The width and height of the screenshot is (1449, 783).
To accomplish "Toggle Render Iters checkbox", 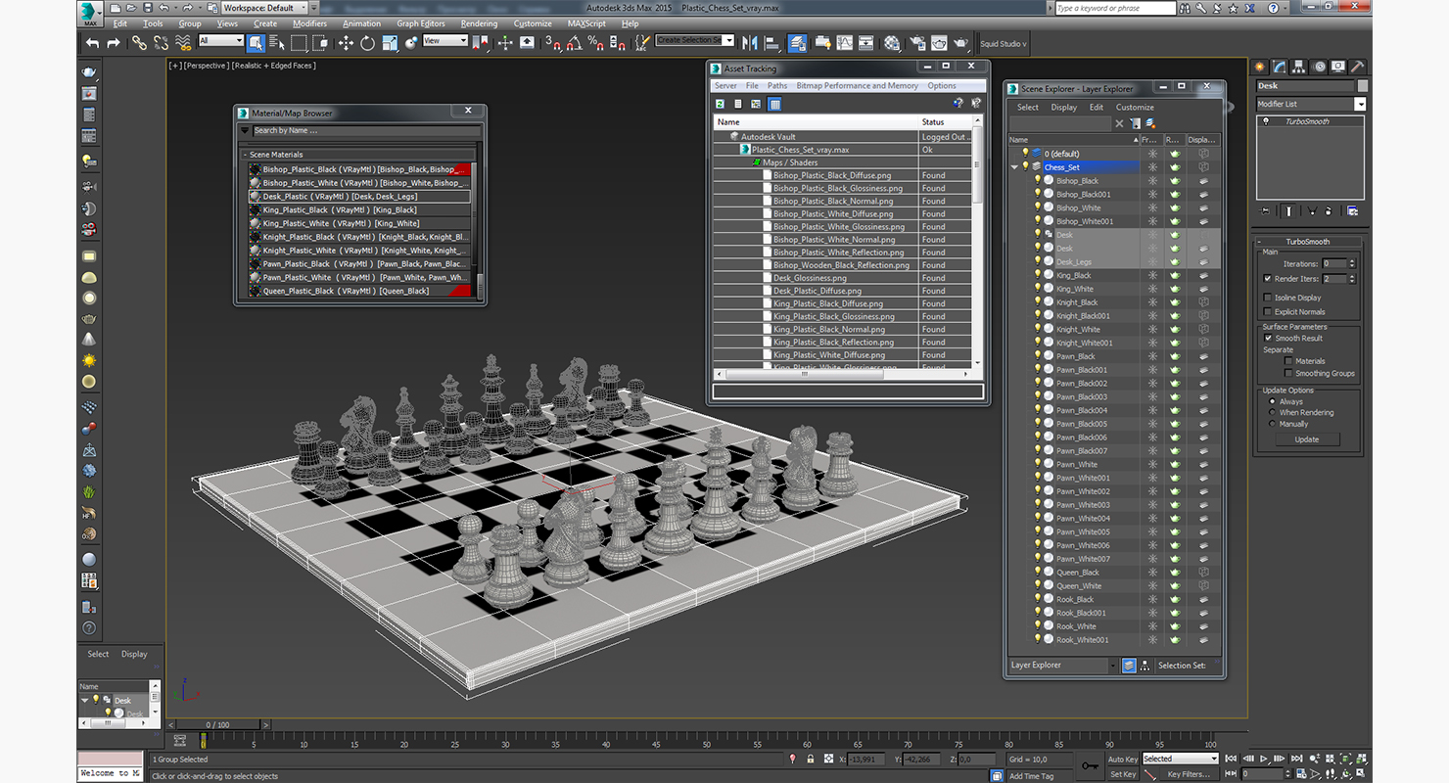I will click(x=1268, y=279).
